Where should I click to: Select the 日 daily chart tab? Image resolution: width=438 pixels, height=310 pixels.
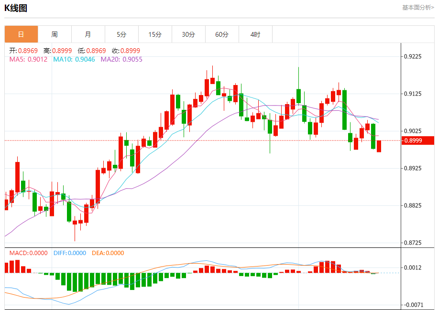21,34
